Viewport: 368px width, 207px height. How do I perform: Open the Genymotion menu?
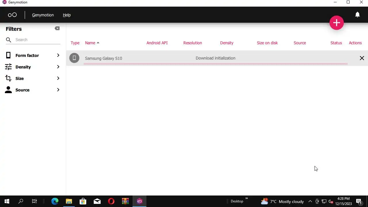pos(43,15)
